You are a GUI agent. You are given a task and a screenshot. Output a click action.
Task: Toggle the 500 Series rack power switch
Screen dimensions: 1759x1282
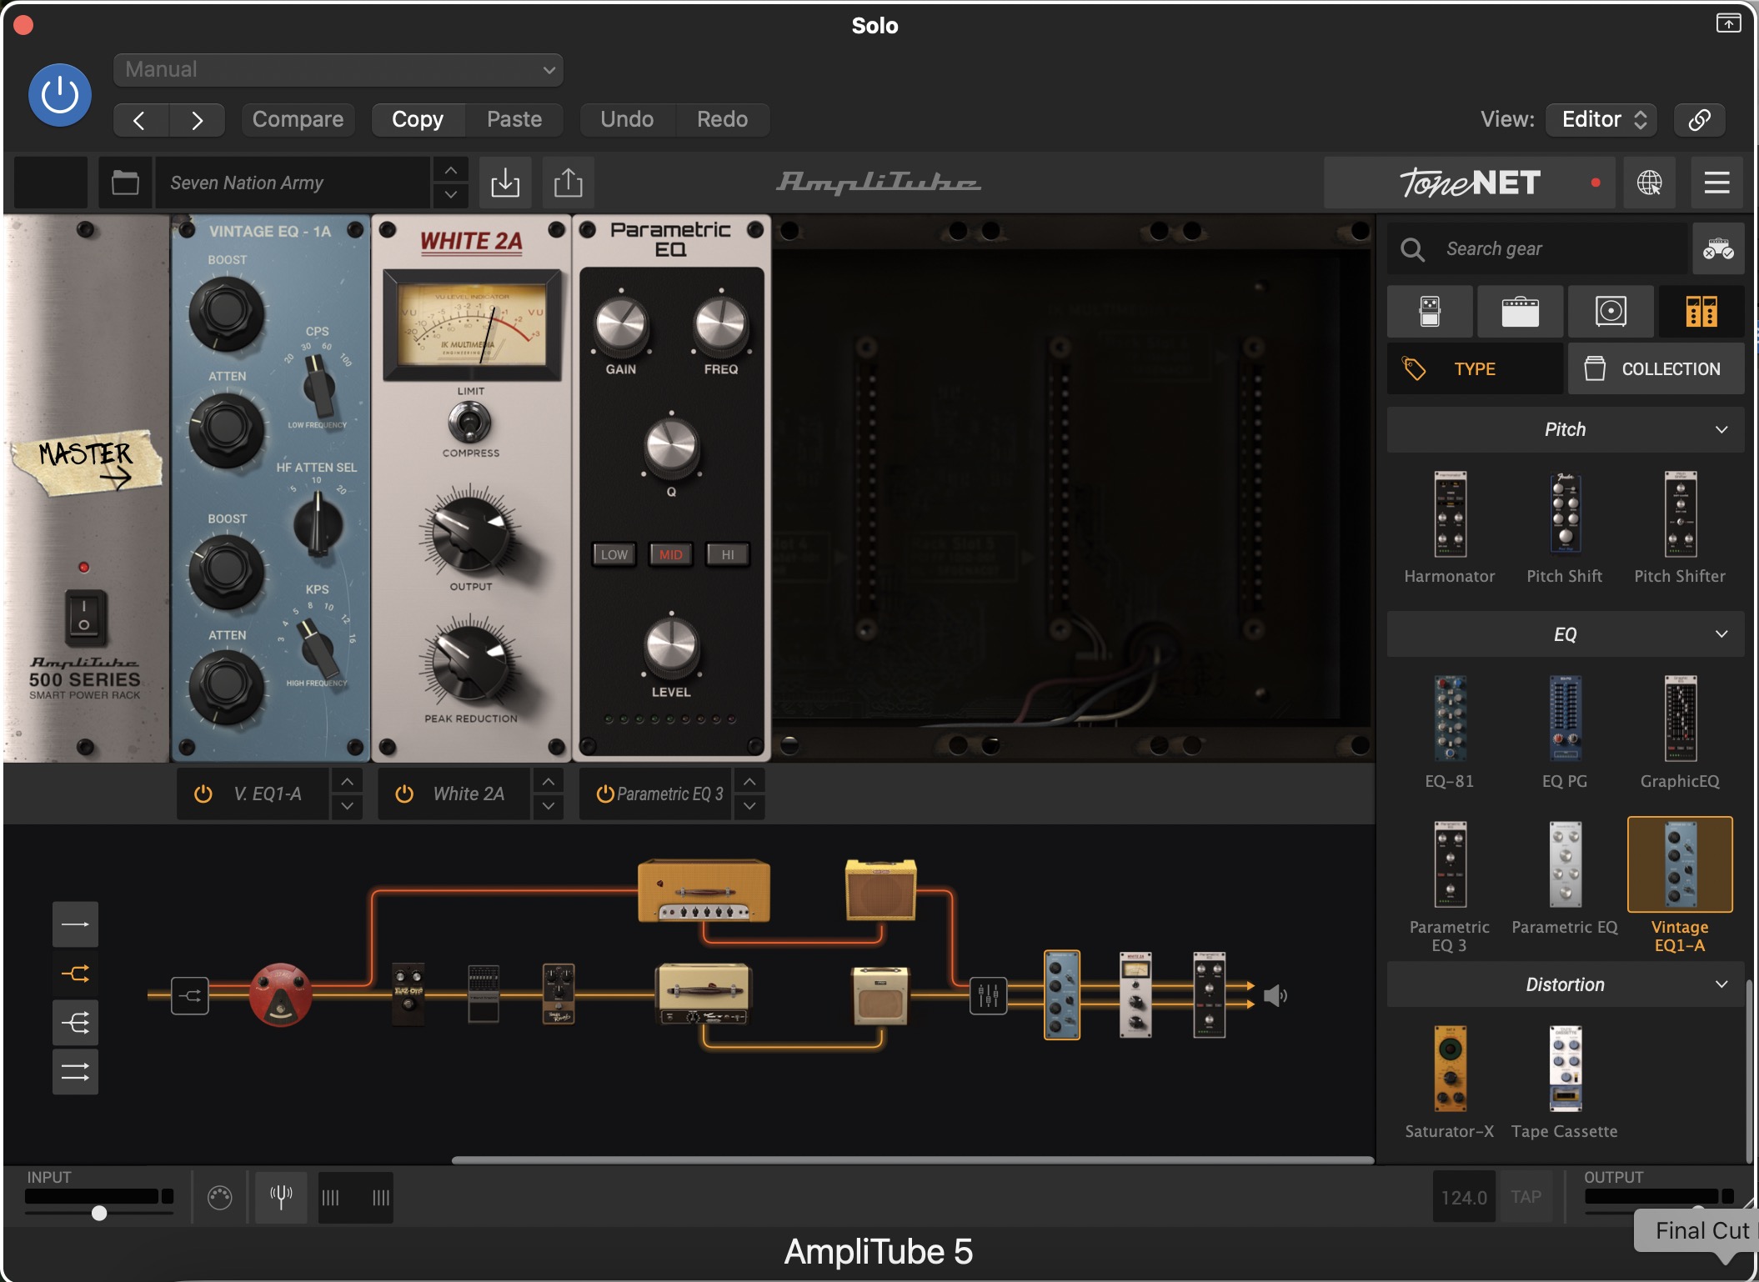click(84, 617)
